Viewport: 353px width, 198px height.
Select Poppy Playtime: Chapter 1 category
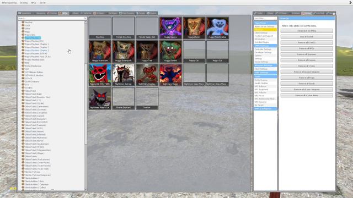(x=37, y=44)
